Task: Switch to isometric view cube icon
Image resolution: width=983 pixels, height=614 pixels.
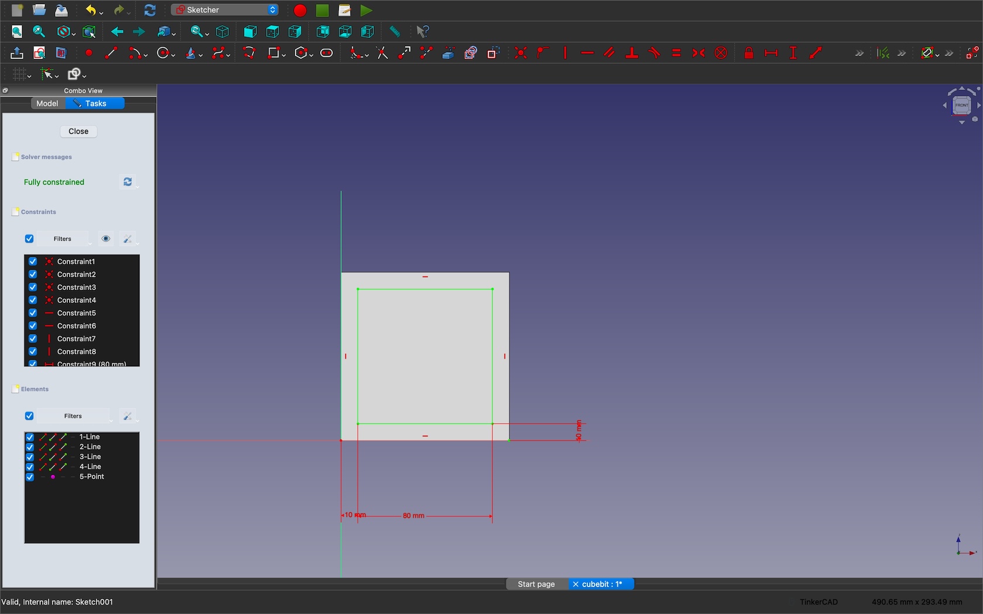Action: click(222, 32)
